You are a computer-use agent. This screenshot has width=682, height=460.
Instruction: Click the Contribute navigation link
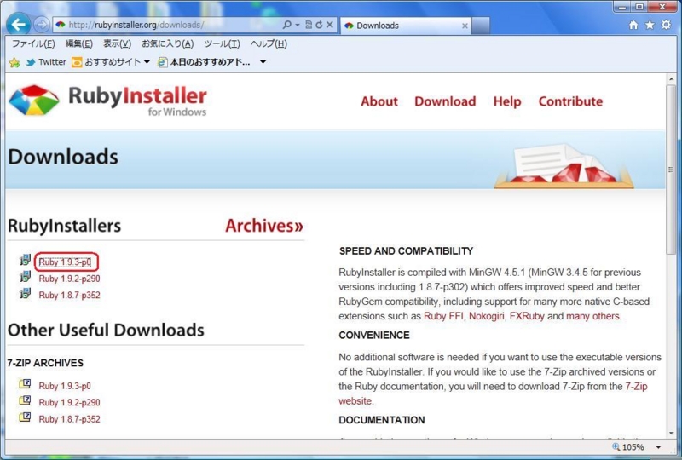[x=570, y=101]
